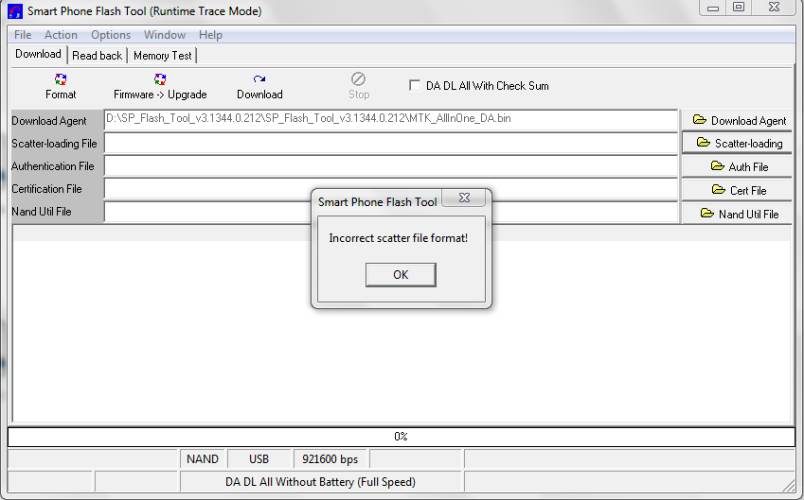804x500 pixels.
Task: Click the Scatter-loading File path field
Action: [x=391, y=144]
